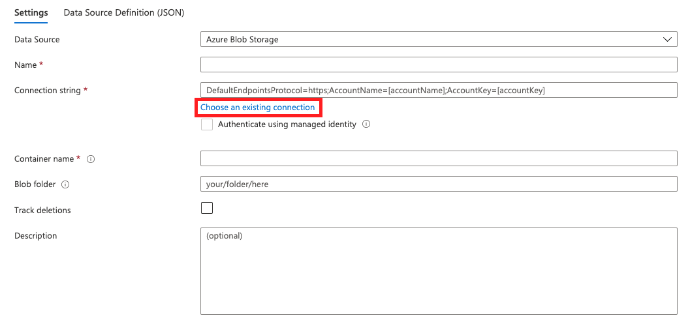Click the info icon next to Blob folder

coord(65,184)
